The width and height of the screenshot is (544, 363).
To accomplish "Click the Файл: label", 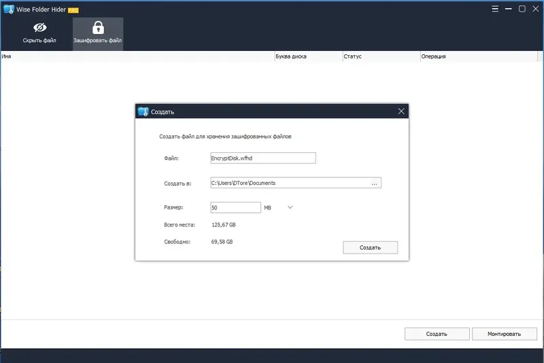I will [x=171, y=158].
